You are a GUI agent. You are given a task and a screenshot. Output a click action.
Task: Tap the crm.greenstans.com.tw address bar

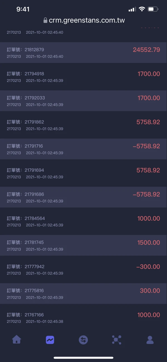click(x=87, y=20)
